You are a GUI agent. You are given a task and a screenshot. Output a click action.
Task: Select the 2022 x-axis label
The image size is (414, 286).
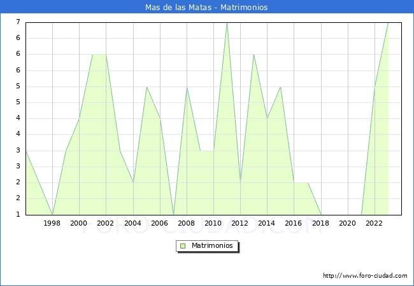coord(374,223)
